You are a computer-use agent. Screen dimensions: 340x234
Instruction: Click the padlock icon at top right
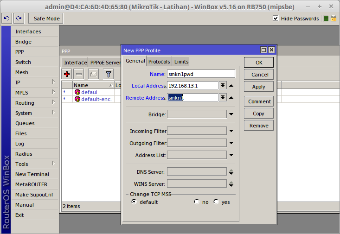click(x=334, y=18)
